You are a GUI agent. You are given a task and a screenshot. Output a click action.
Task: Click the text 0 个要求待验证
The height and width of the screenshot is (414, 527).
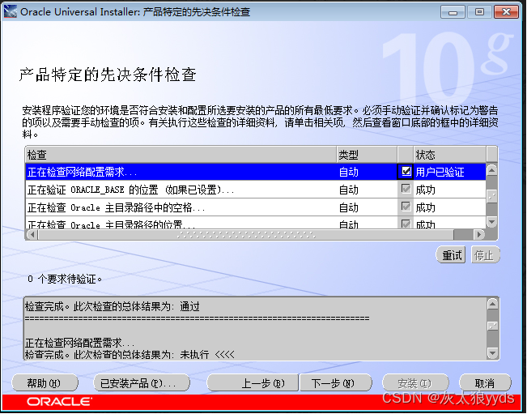65,279
